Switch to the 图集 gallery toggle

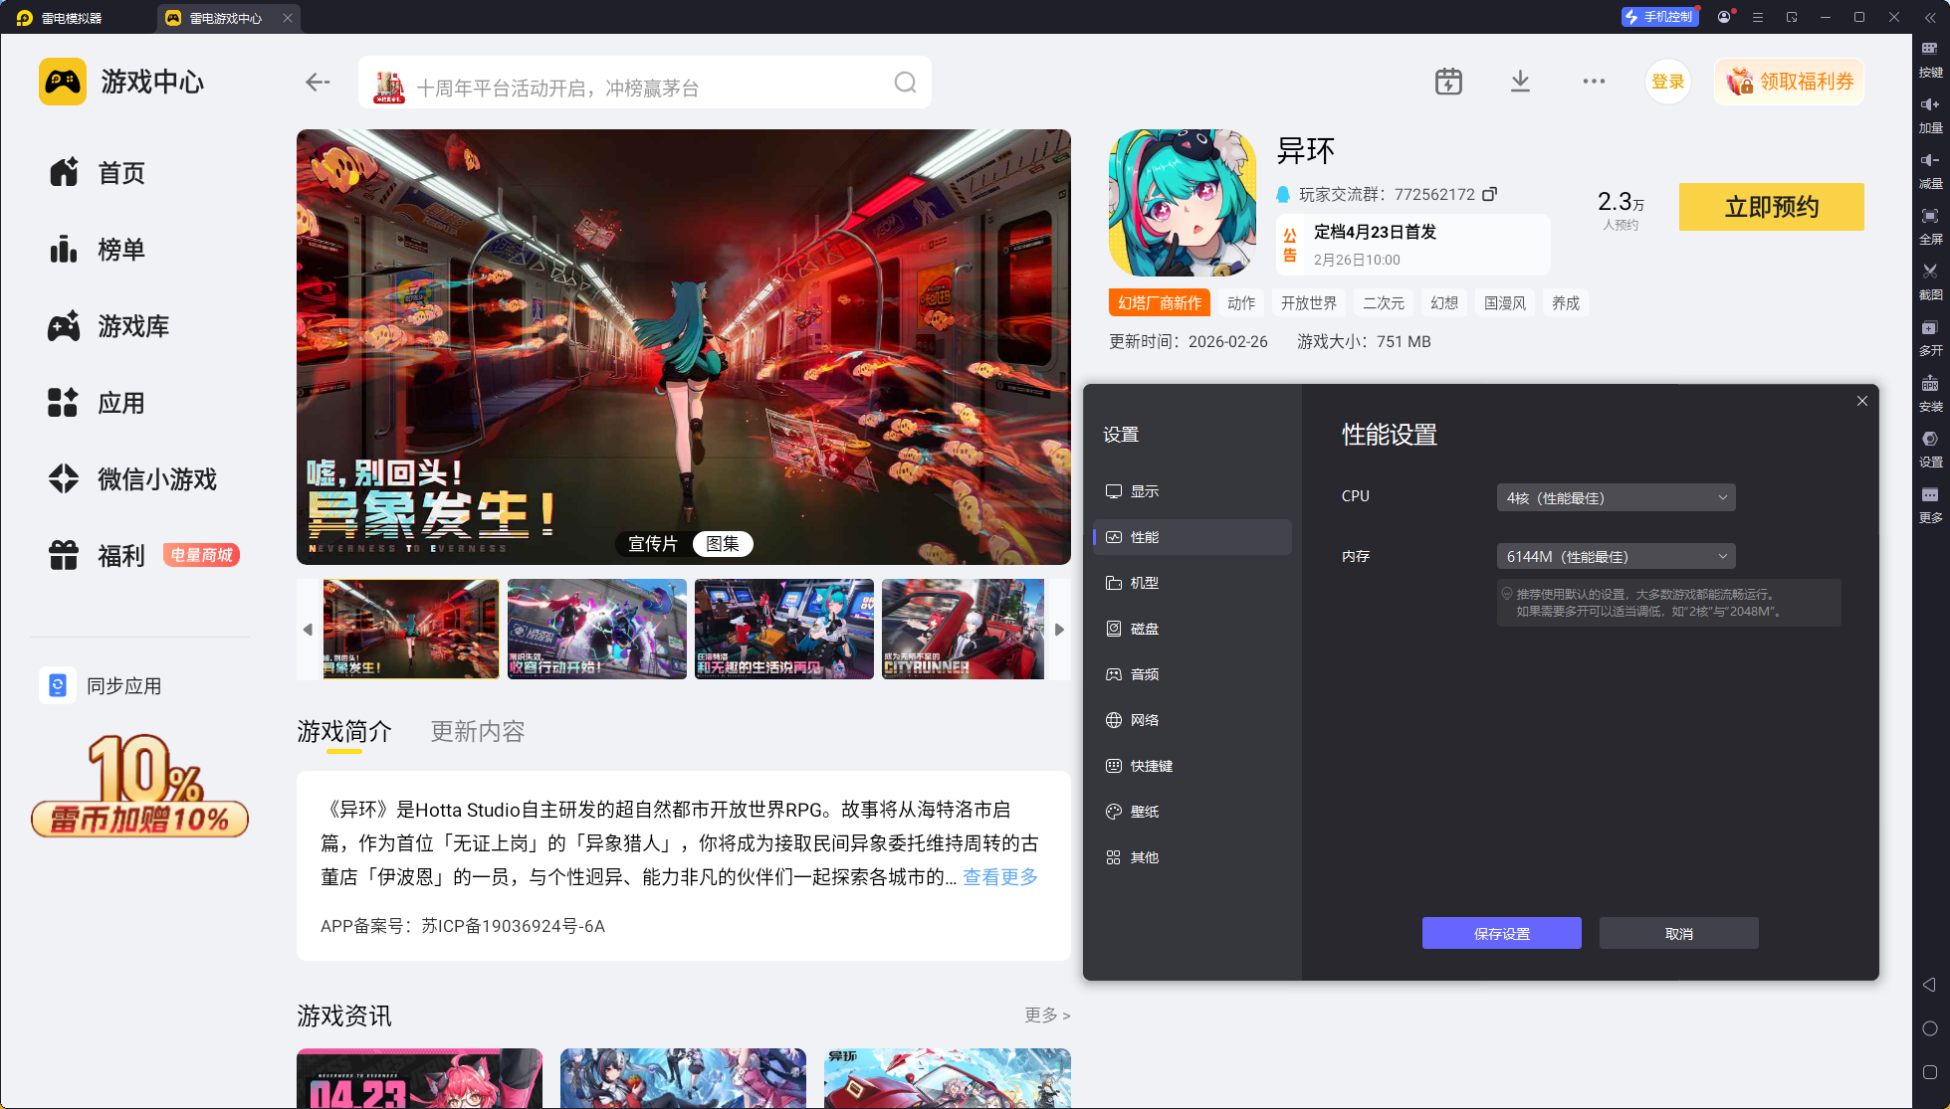723,544
